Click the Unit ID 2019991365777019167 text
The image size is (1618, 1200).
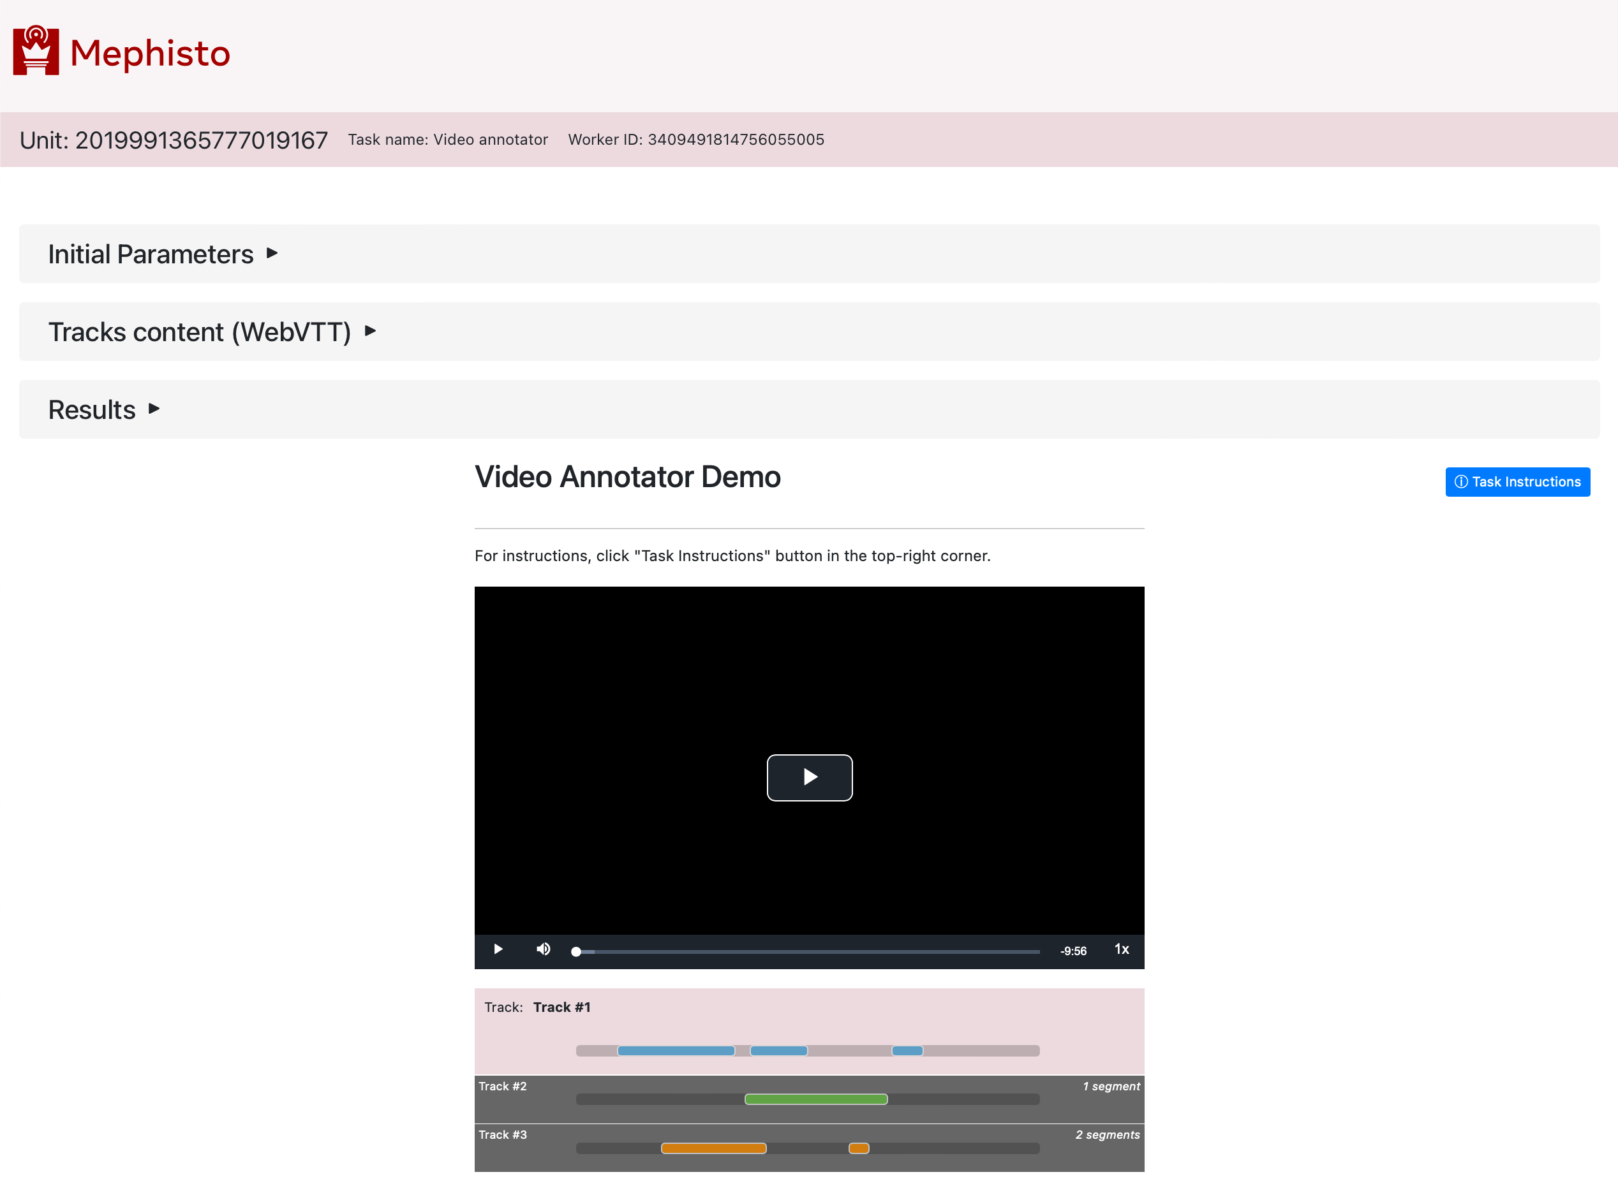(174, 140)
